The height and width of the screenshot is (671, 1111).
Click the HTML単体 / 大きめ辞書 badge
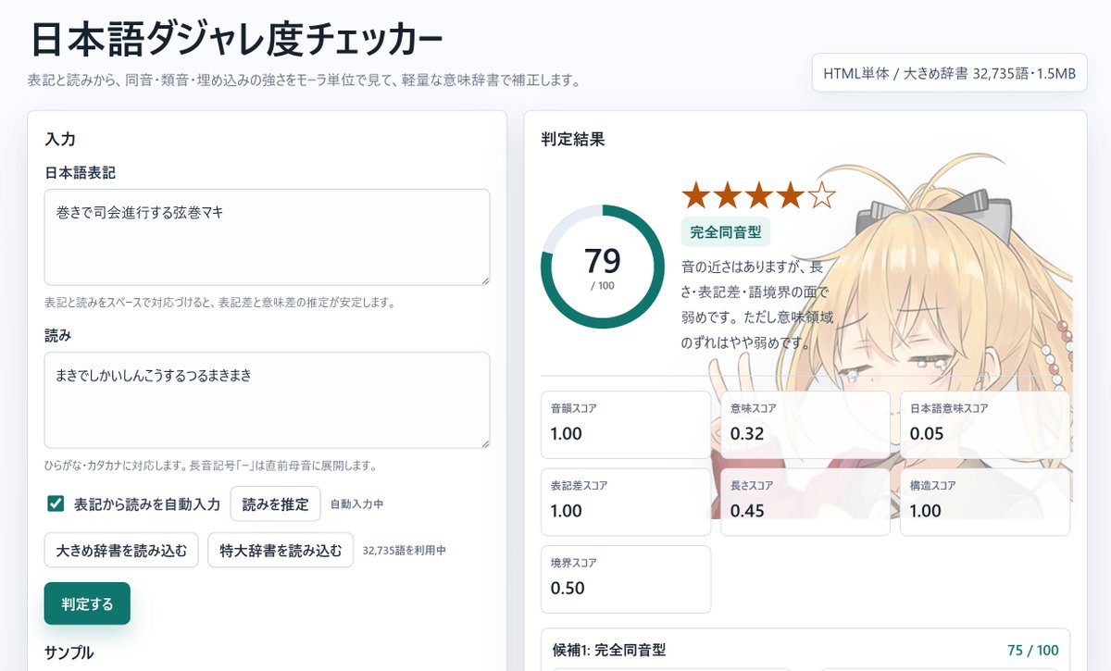pos(949,73)
